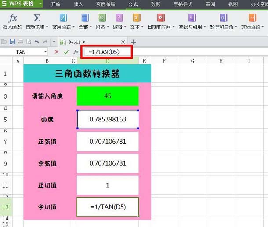
Task: Select the cell next to 正弦值 showing 0.707106781
Action: point(108,142)
